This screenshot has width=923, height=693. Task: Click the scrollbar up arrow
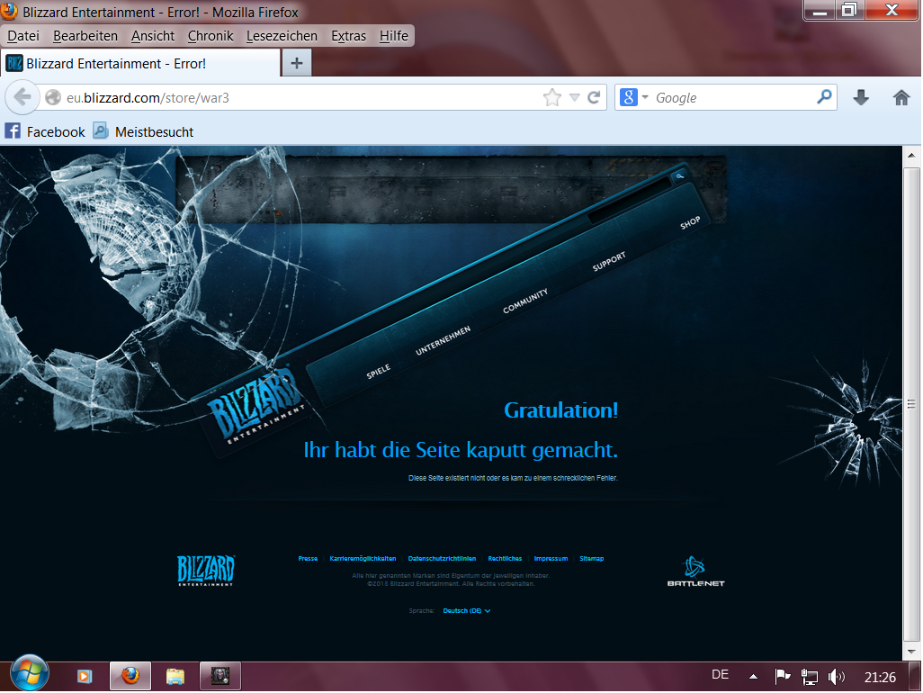click(911, 155)
